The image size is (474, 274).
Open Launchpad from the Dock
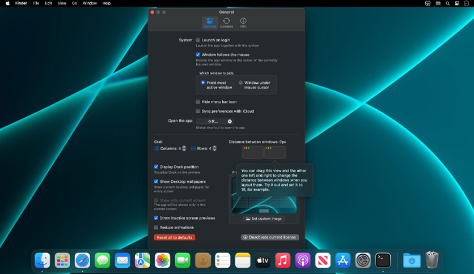(62, 260)
